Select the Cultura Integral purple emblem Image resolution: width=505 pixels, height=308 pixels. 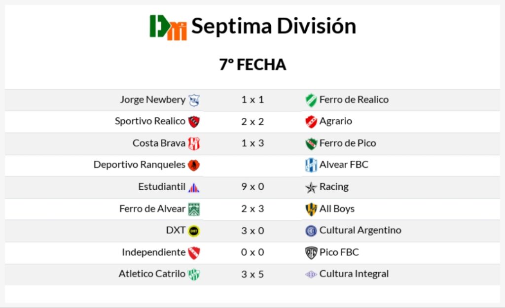click(x=311, y=274)
